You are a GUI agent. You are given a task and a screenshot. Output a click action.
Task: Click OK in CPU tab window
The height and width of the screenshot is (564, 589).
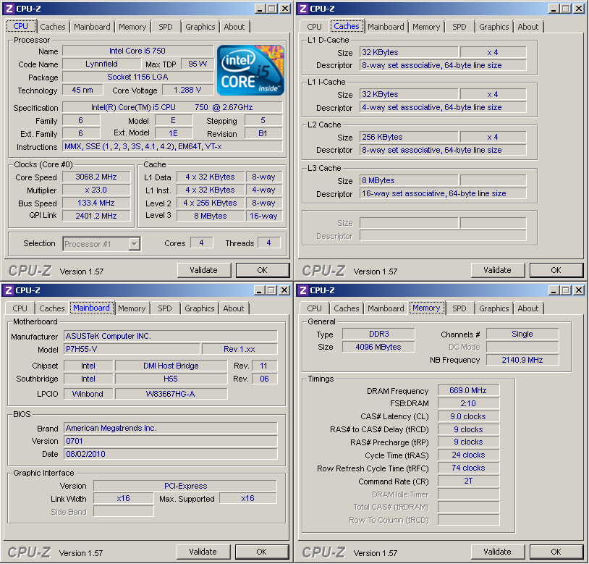click(262, 270)
